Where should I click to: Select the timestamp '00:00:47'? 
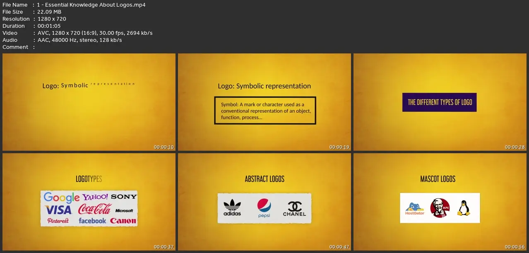tap(339, 247)
